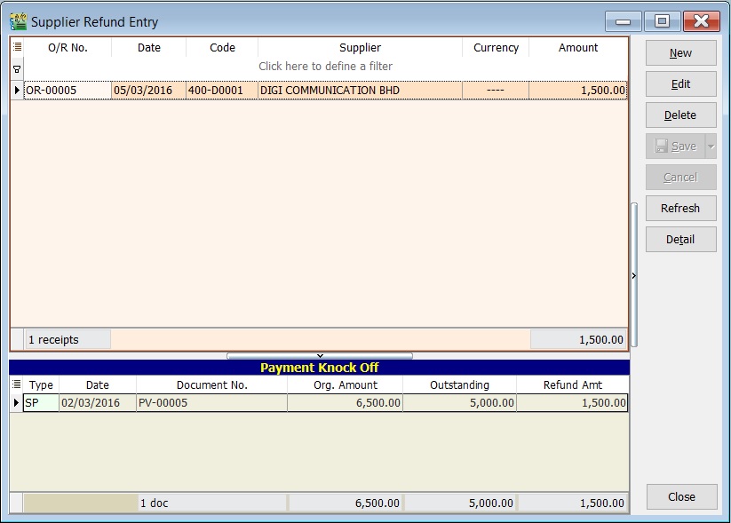Open the Save button's dropdown arrow
The image size is (731, 523).
[x=709, y=146]
